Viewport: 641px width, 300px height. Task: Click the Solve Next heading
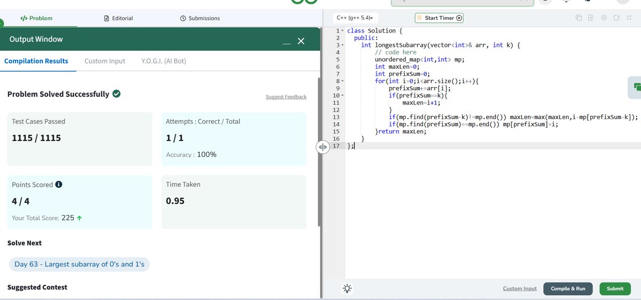(x=25, y=243)
